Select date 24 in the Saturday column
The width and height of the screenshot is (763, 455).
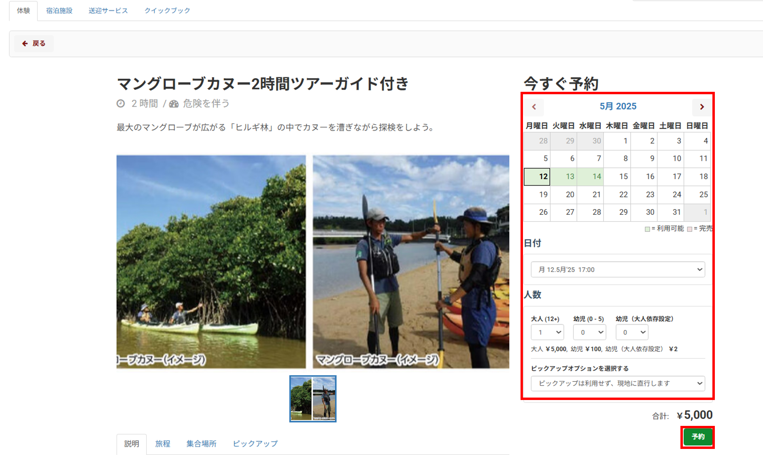(671, 195)
